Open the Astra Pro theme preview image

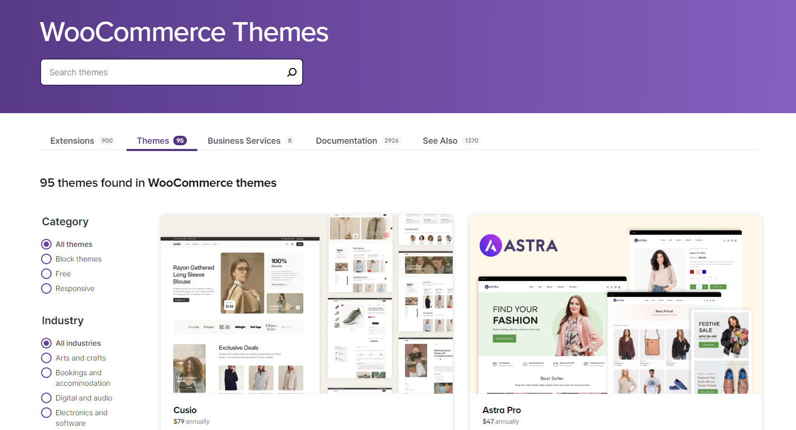coord(615,304)
